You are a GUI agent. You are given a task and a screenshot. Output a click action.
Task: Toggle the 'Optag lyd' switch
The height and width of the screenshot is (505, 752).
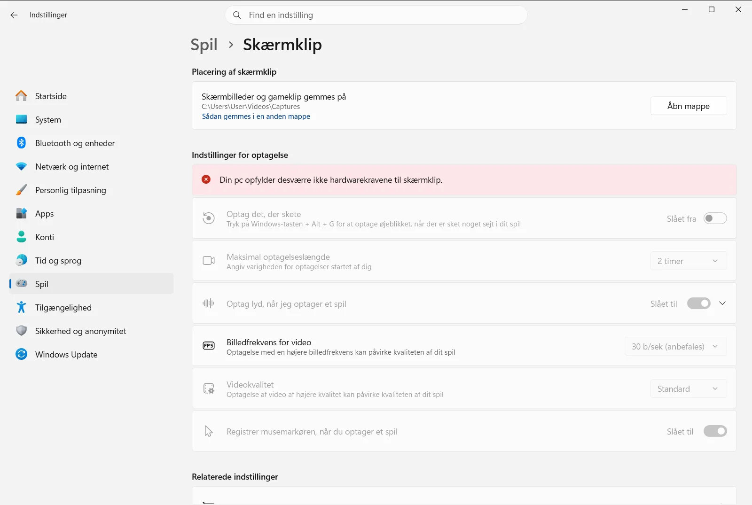pyautogui.click(x=699, y=303)
